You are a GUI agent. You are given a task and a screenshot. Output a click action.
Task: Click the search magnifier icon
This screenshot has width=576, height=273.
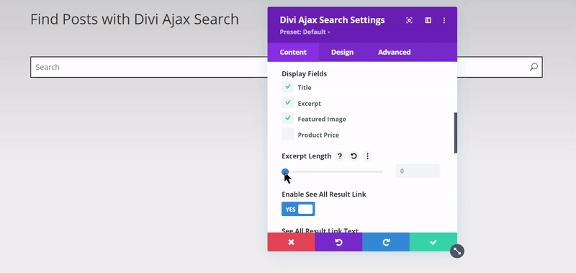[534, 67]
